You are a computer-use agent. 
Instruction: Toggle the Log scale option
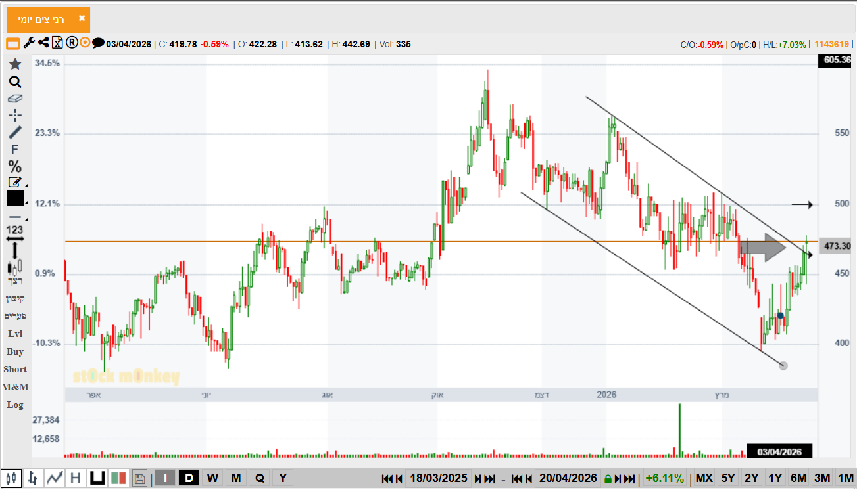14,405
